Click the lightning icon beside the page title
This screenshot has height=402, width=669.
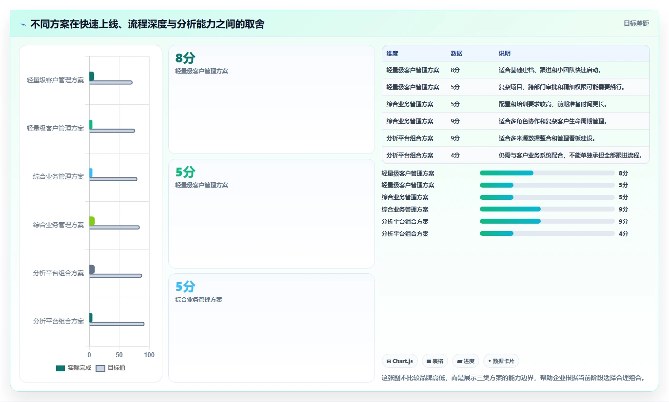click(x=23, y=24)
